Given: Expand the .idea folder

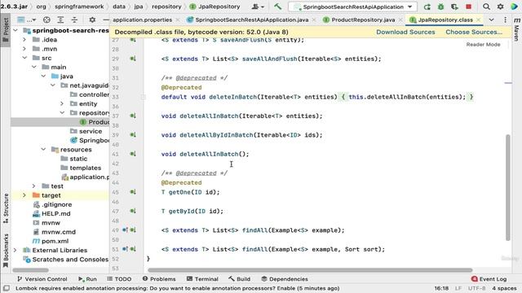Looking at the screenshot, I should (x=24, y=40).
